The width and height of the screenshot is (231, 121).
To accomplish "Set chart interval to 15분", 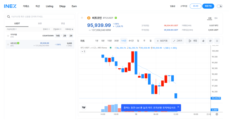I will coord(109,41).
